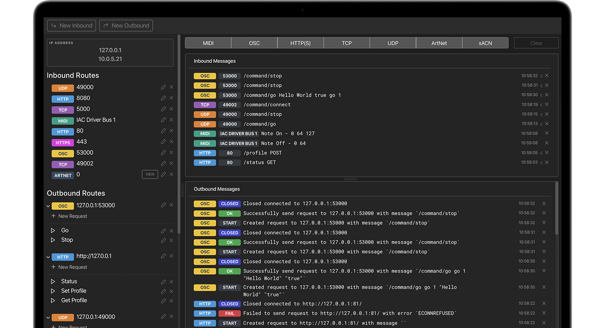Screen dimensions: 605x328
Task: Add New Request under HTTP http://127.0.0.1
Action: (69, 267)
